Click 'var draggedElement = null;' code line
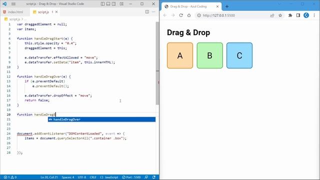320x180 pixels. (x=42, y=24)
